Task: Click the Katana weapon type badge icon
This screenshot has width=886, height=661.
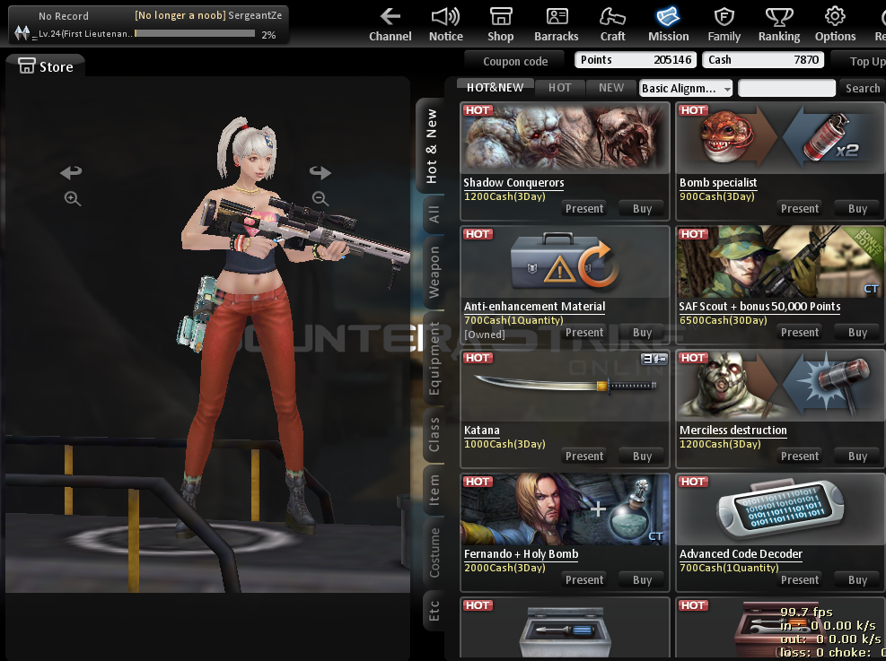Action: [x=654, y=359]
